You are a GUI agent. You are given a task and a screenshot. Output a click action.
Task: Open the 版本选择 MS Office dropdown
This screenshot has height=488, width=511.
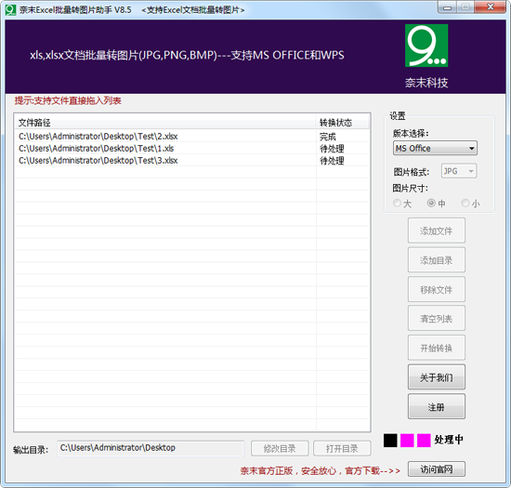pos(435,149)
